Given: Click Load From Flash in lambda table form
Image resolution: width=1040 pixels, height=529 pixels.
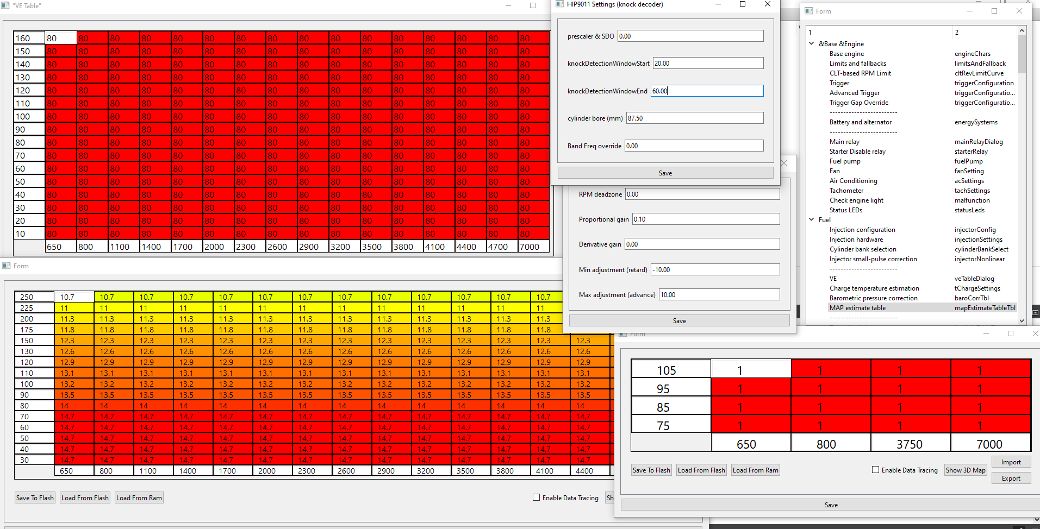Looking at the screenshot, I should [x=85, y=498].
